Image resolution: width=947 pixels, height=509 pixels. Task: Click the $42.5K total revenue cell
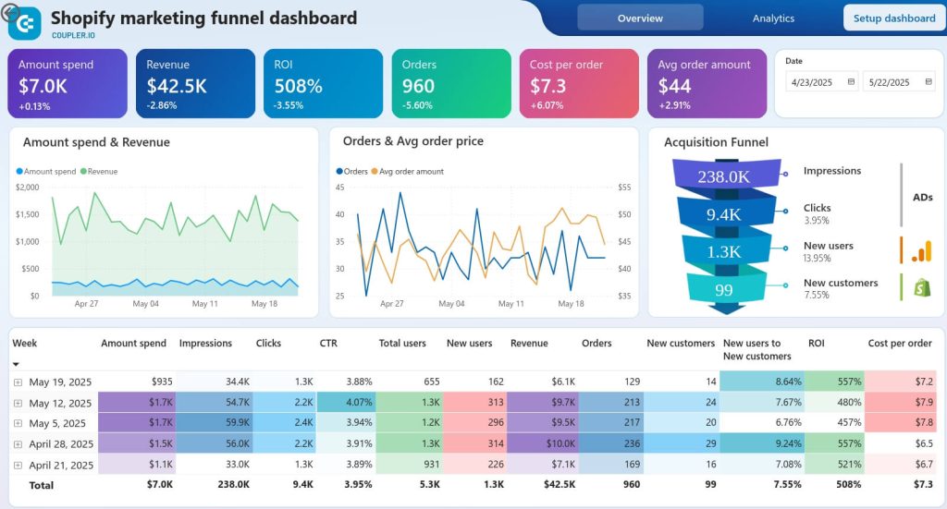(x=560, y=484)
